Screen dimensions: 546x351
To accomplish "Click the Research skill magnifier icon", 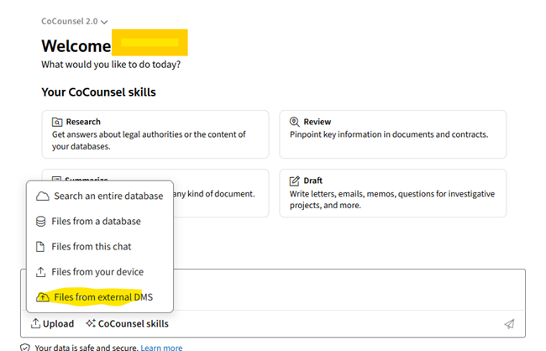I will click(57, 122).
